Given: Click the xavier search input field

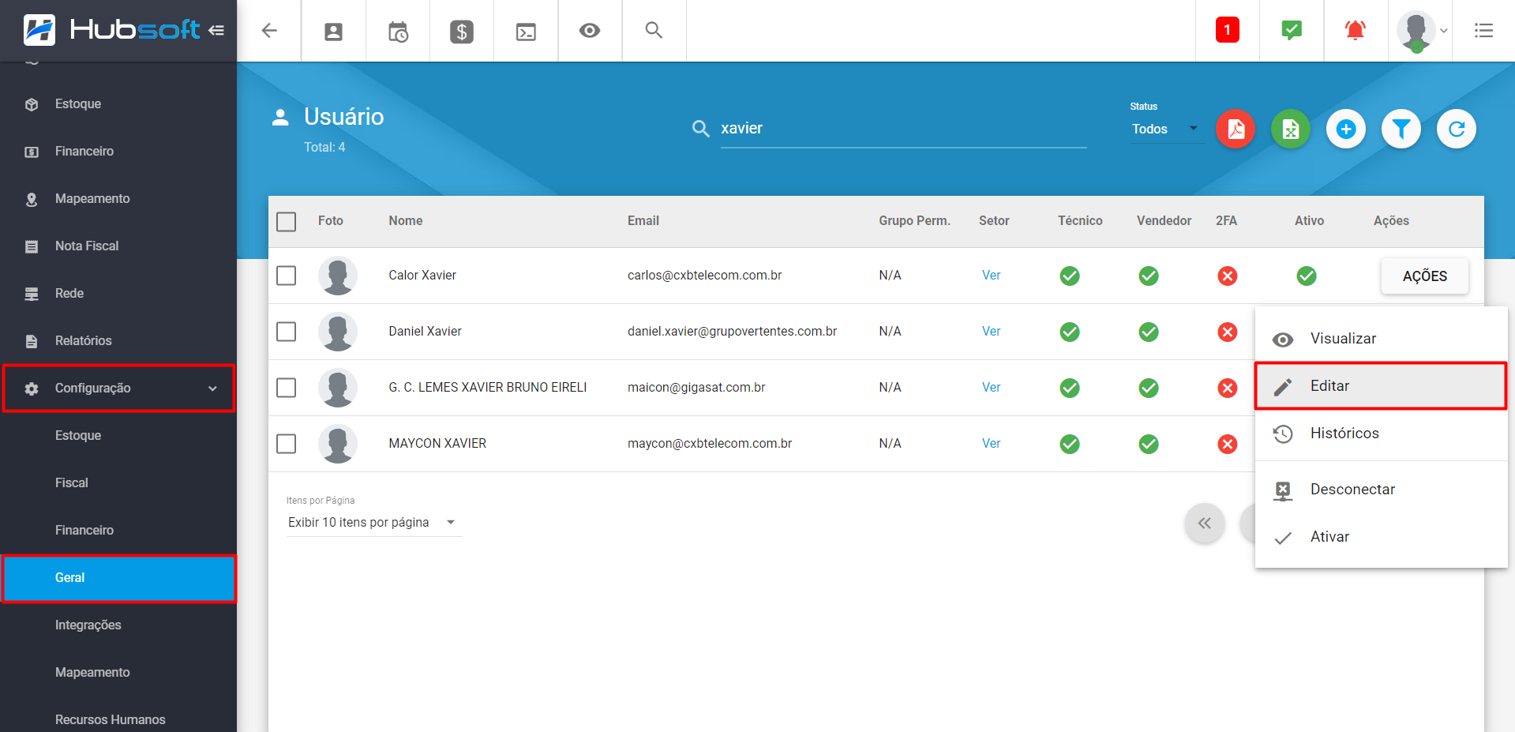Looking at the screenshot, I should pyautogui.click(x=903, y=129).
